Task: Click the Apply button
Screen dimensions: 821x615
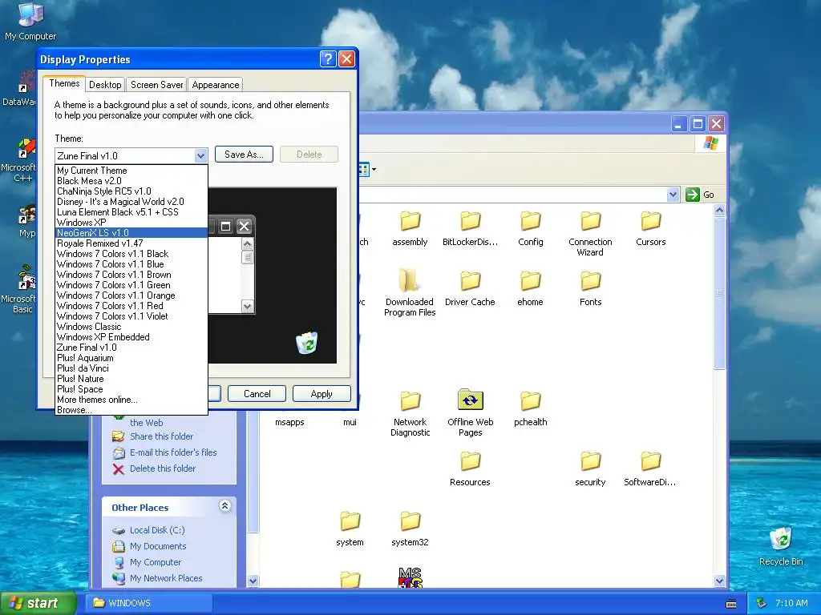Action: point(322,394)
